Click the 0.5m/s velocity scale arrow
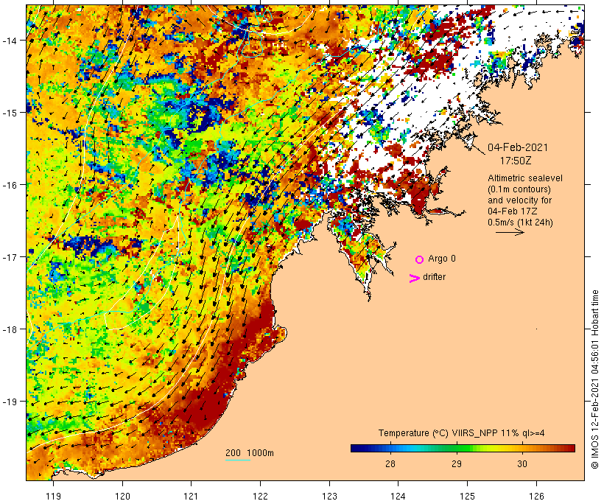The width and height of the screenshot is (604, 501). pos(510,232)
